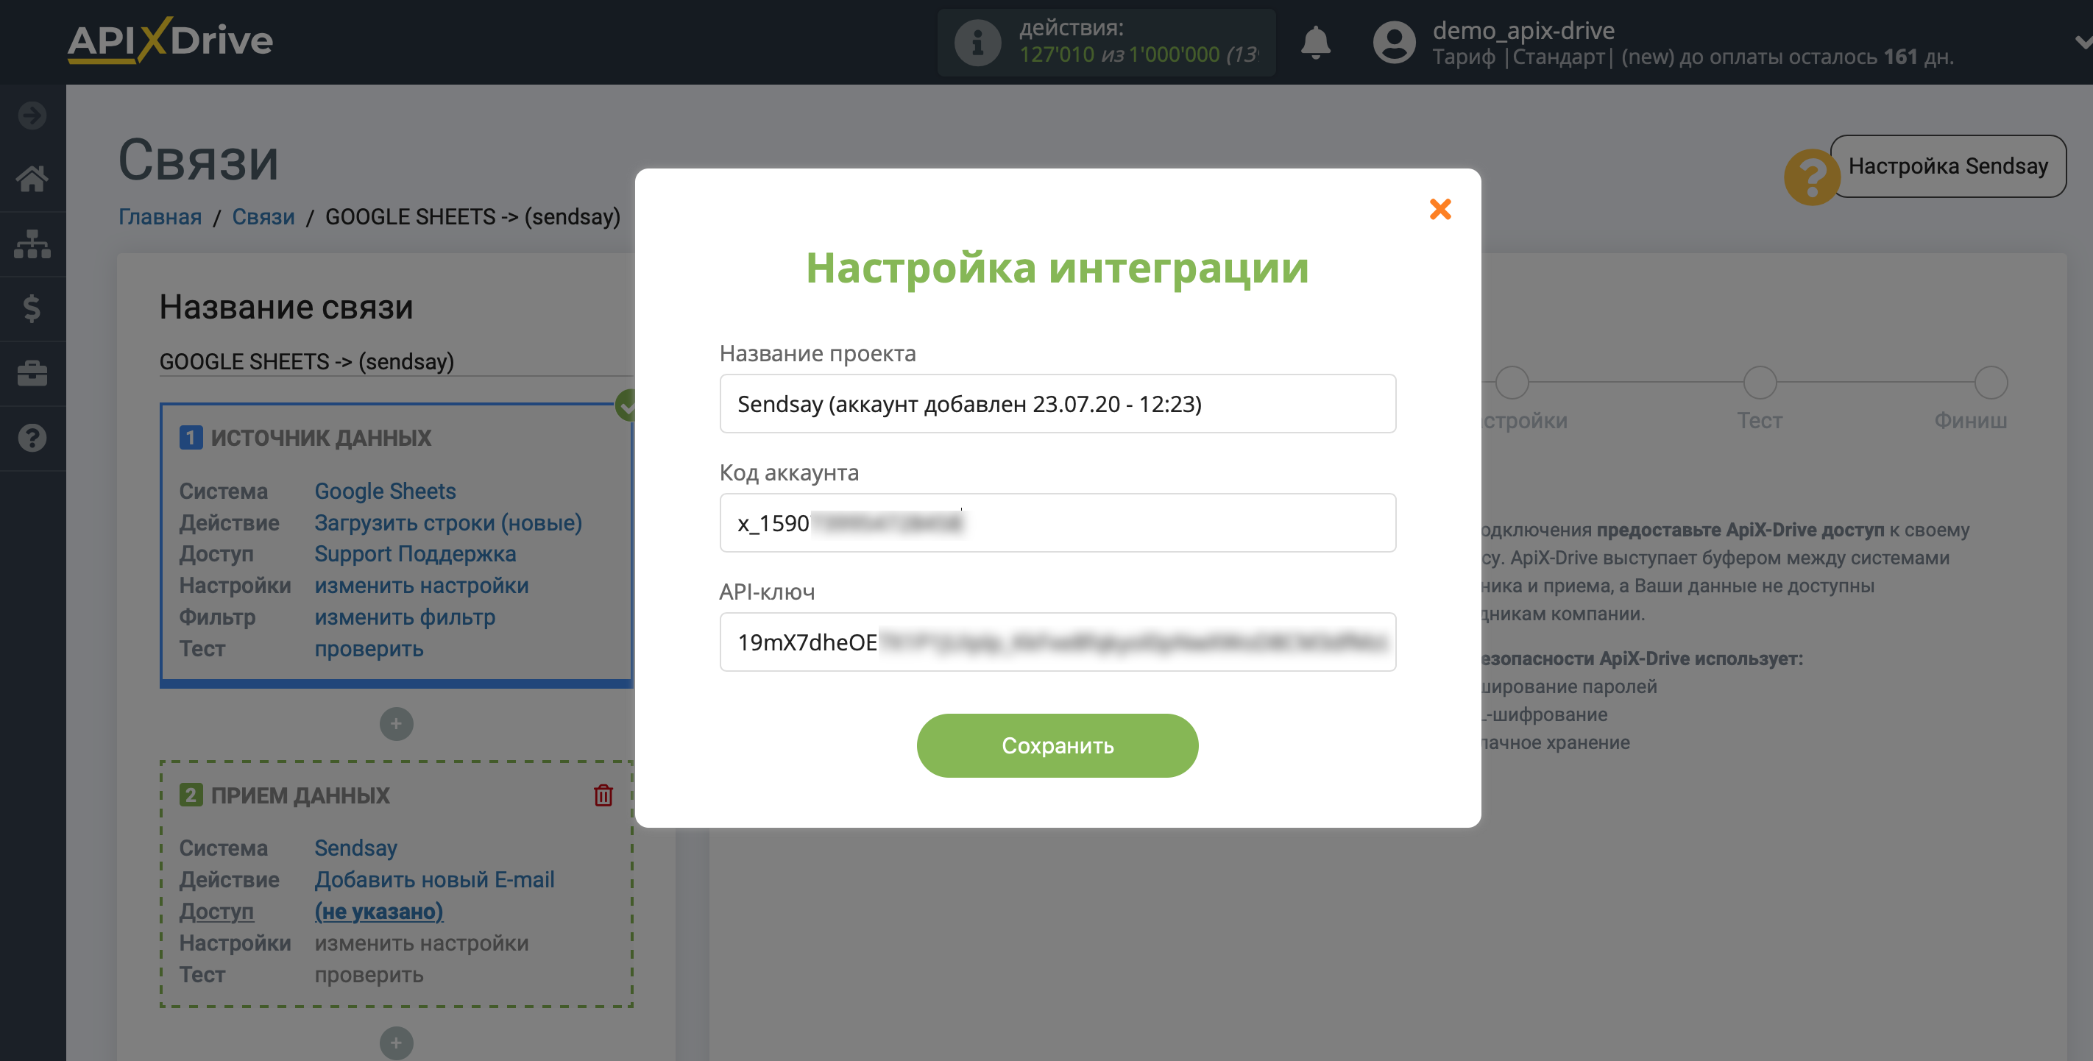Screen dimensions: 2093x1061
Task: Click the green checkmark on the source block
Action: (x=626, y=405)
